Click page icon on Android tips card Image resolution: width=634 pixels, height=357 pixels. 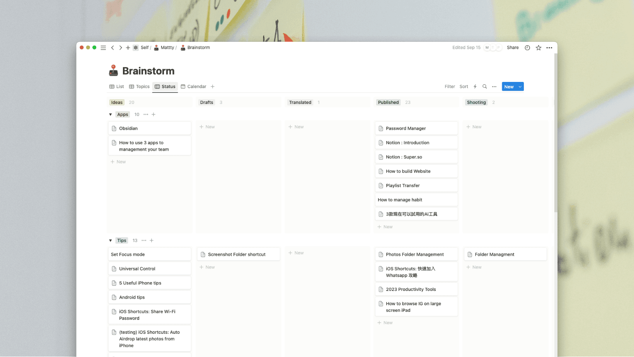(114, 297)
